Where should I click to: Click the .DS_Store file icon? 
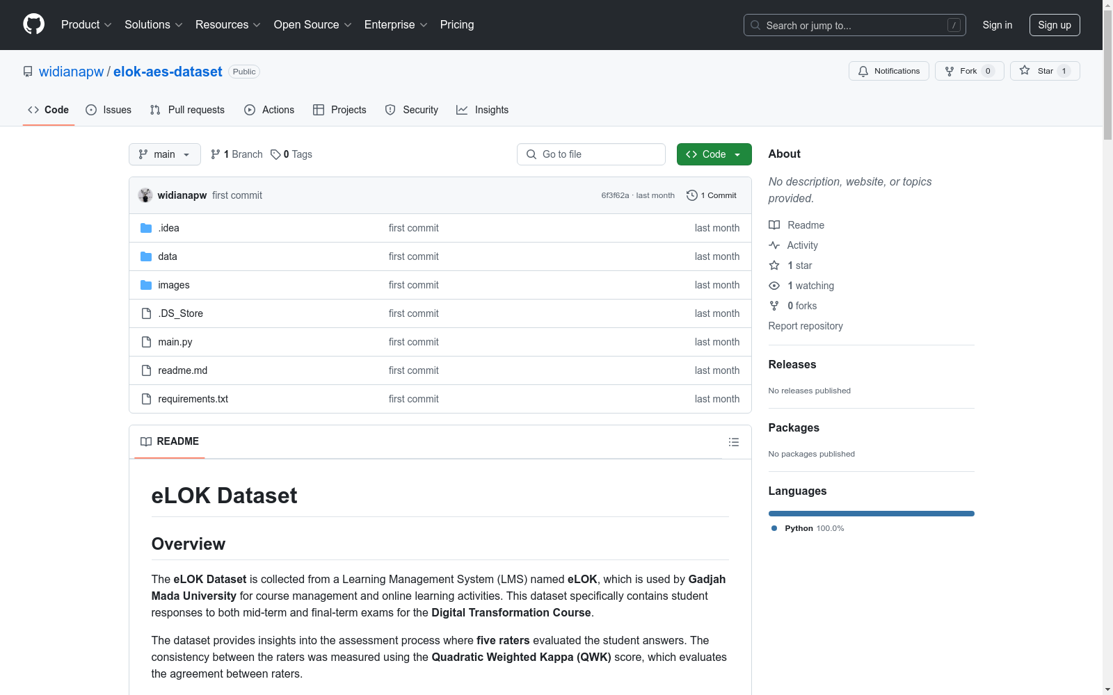pos(146,313)
